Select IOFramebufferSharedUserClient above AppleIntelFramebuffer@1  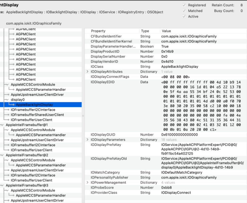click(37, 115)
